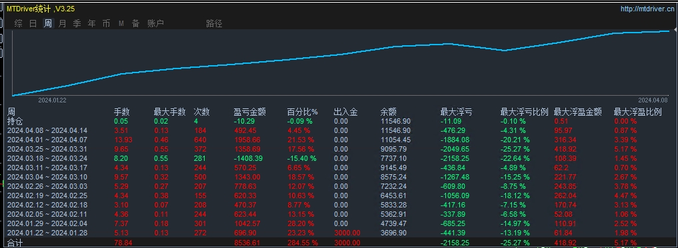Open the 日 daily statistics tab
Viewport: 678px width, 248px height.
click(33, 24)
